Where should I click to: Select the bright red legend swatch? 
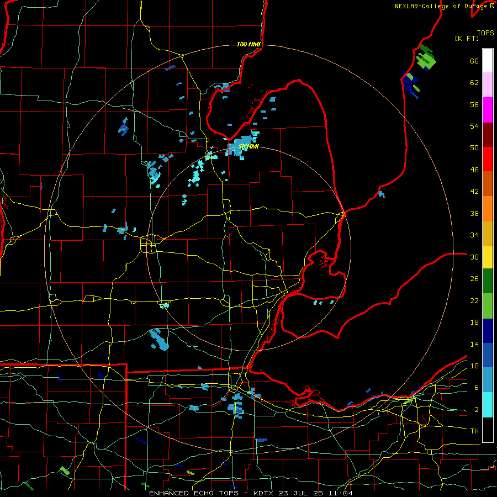[488, 159]
